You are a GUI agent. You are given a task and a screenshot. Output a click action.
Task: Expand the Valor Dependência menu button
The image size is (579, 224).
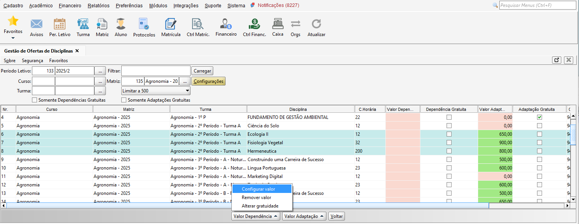256,216
